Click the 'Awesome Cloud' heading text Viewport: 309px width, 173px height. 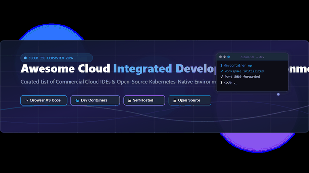coord(65,68)
